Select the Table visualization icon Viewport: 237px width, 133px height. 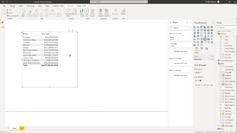pos(205,39)
